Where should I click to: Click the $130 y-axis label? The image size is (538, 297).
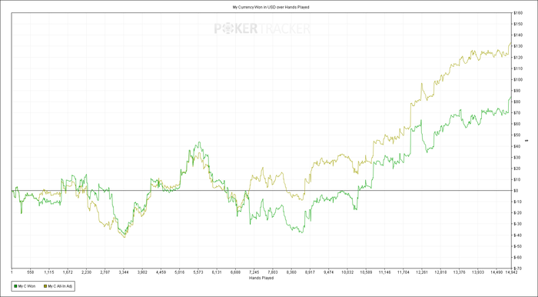[x=517, y=46]
